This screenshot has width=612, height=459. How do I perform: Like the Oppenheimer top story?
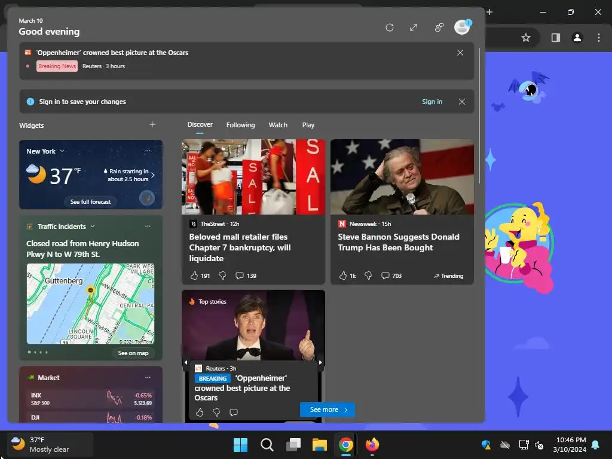coord(200,412)
